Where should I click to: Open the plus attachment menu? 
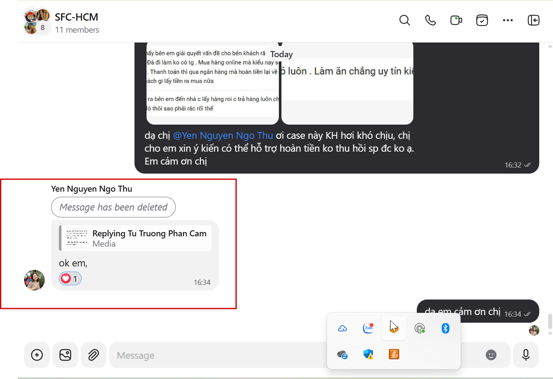click(x=37, y=355)
